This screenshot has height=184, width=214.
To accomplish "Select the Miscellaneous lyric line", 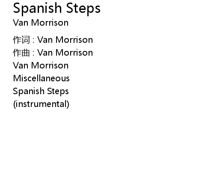I will pos(41,78).
